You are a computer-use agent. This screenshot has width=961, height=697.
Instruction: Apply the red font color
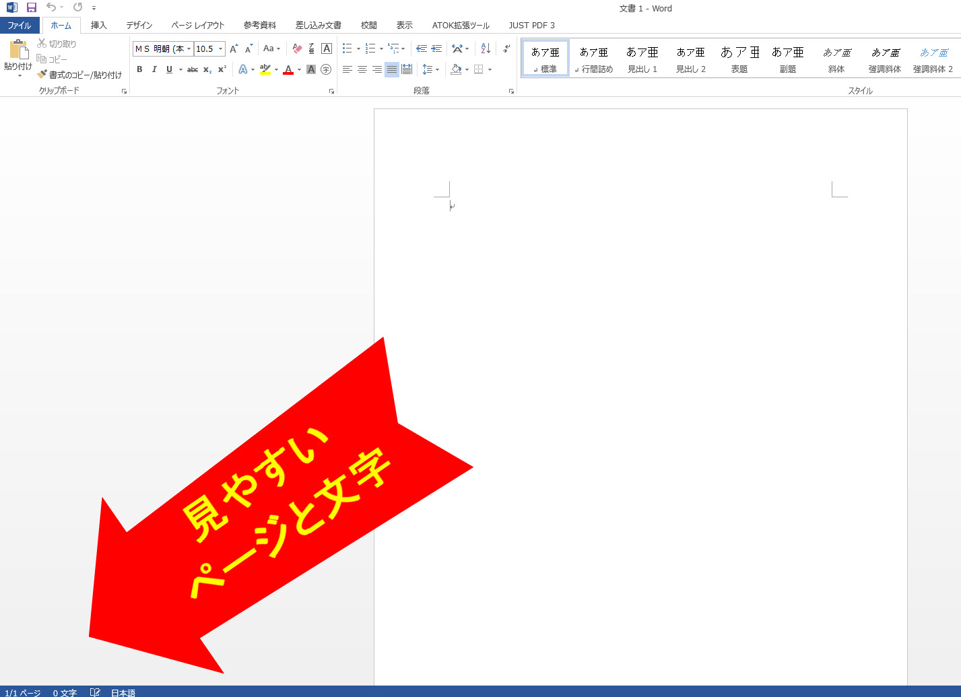(288, 69)
